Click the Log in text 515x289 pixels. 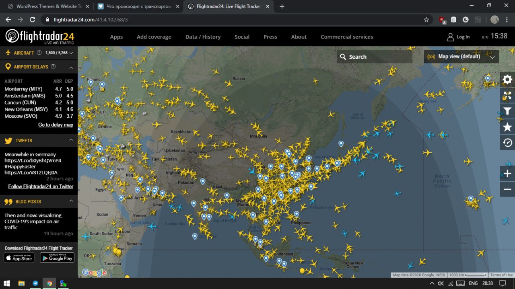click(x=463, y=37)
